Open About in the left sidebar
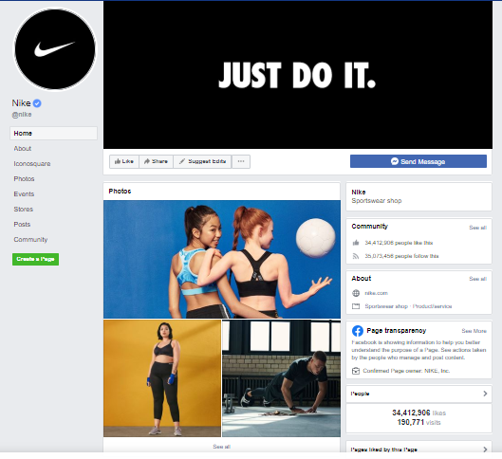The width and height of the screenshot is (502, 459). tap(23, 148)
